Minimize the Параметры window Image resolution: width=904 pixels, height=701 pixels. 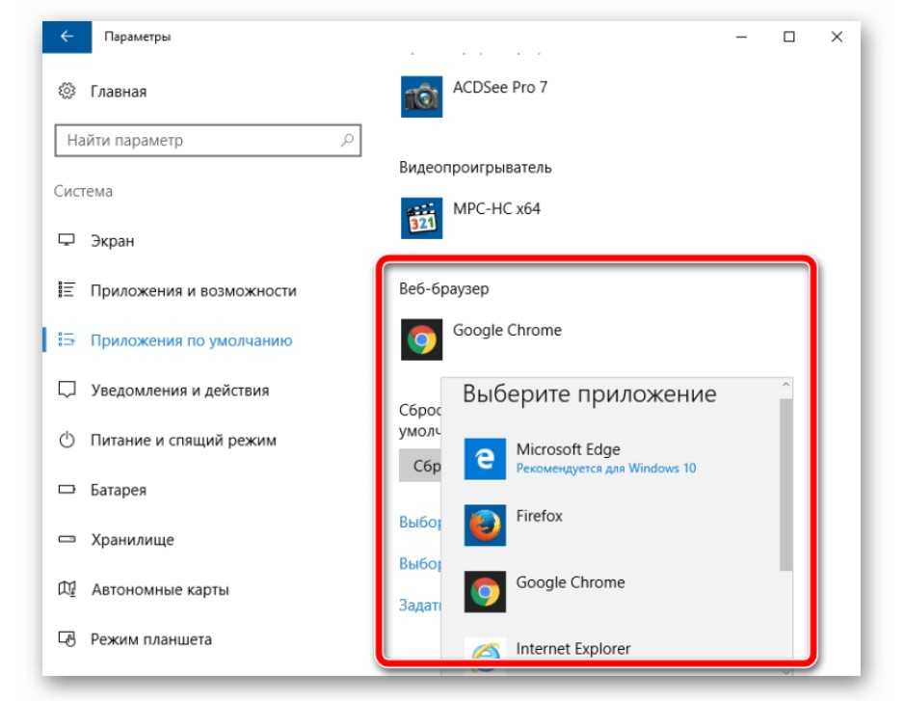(741, 37)
